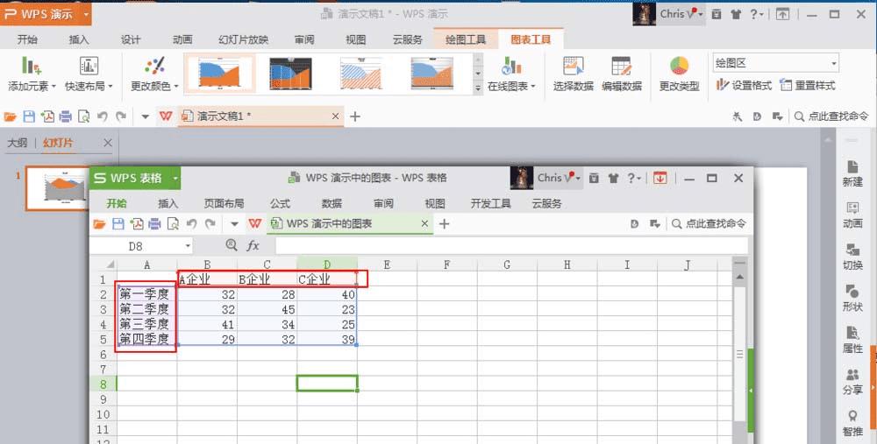Screen dimensions: 877x444
Task: Select slide 1 thumbnail
Action: pos(57,187)
